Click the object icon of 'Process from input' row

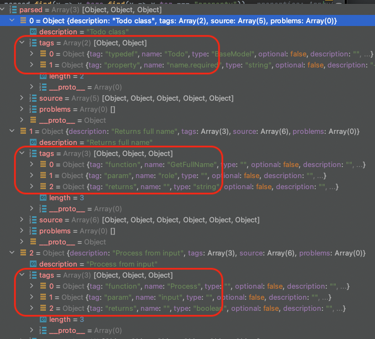click(x=23, y=253)
